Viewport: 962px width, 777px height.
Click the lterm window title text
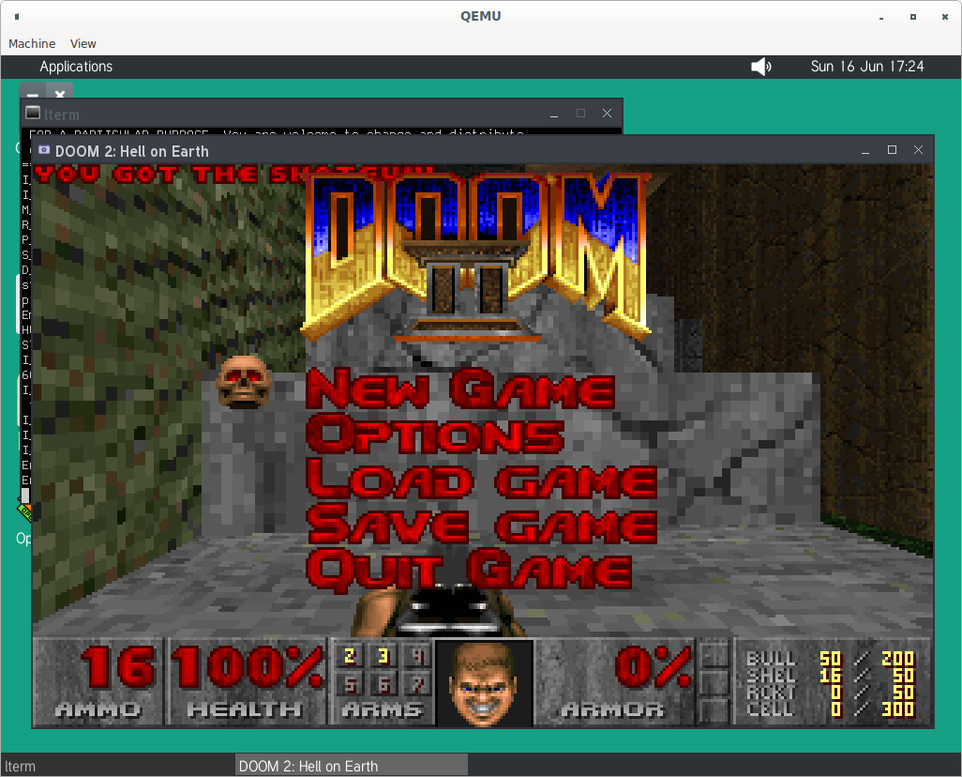(x=61, y=114)
